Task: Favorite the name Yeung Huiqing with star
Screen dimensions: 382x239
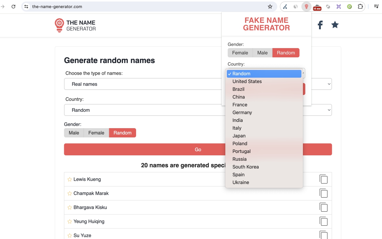Action: (x=70, y=221)
